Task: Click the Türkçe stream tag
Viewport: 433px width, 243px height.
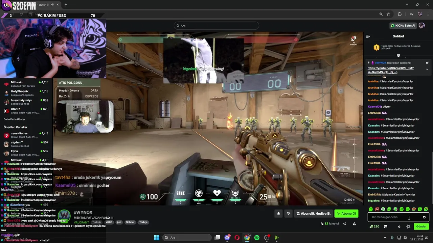Action: pyautogui.click(x=143, y=222)
